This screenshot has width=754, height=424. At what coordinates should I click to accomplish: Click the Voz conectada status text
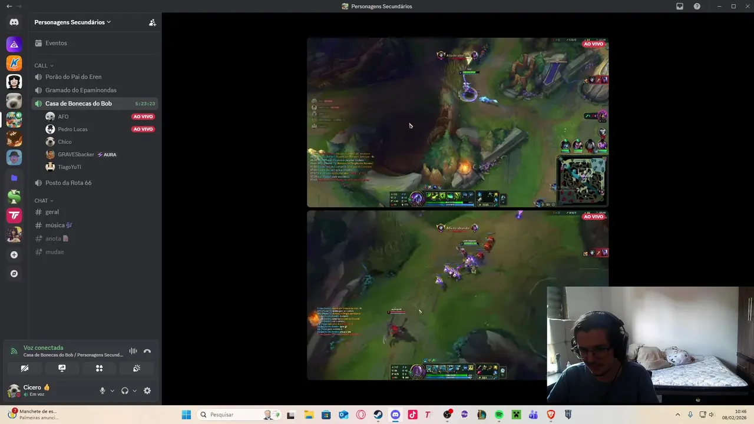43,348
